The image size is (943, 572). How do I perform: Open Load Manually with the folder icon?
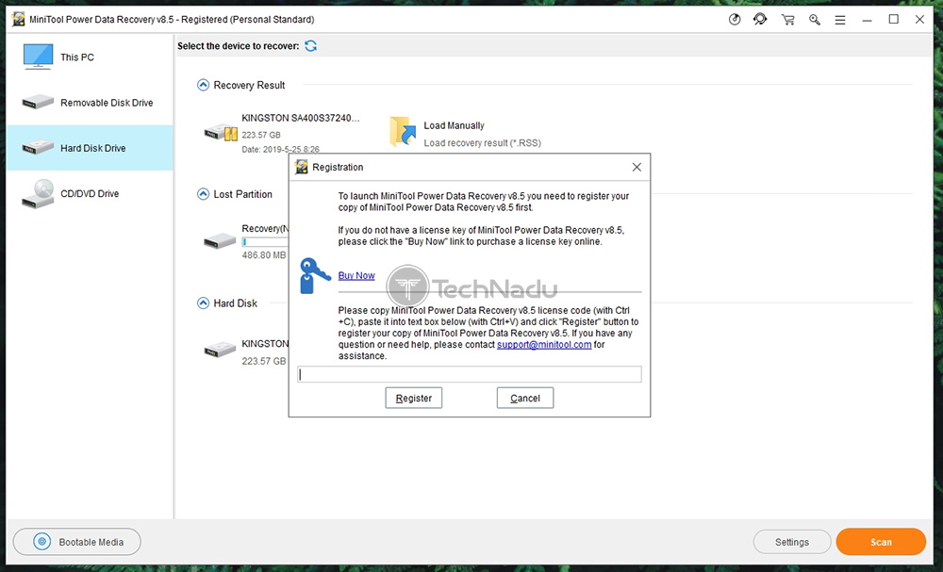(x=401, y=132)
